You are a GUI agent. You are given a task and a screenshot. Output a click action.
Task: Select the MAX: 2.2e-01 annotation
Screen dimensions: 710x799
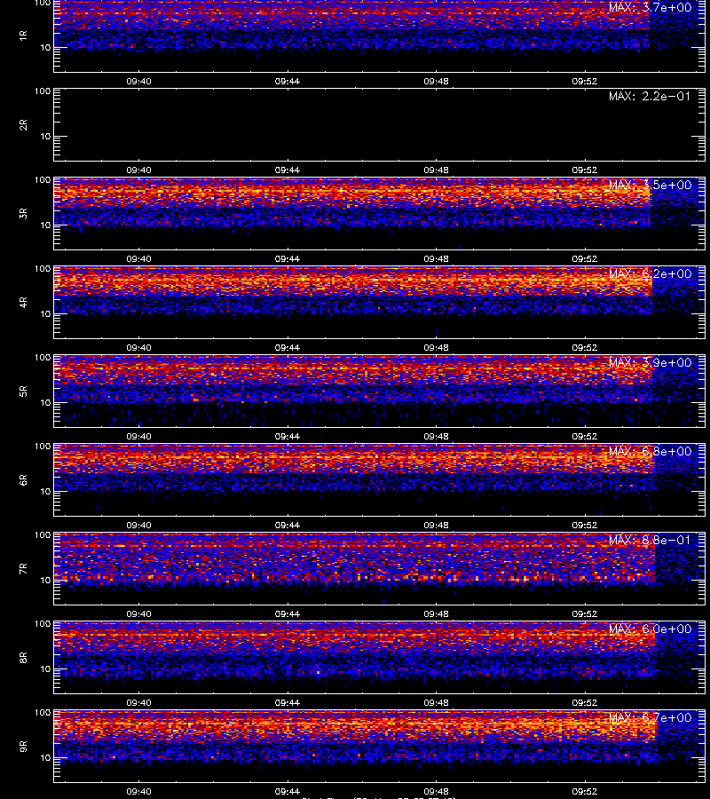[650, 96]
